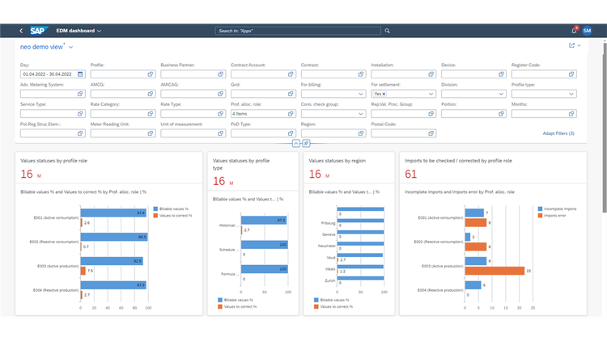Open value help for AMICAG
607x341 pixels.
click(x=221, y=94)
